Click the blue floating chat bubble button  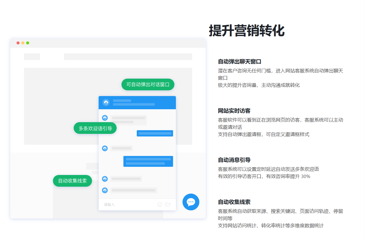click(x=191, y=202)
